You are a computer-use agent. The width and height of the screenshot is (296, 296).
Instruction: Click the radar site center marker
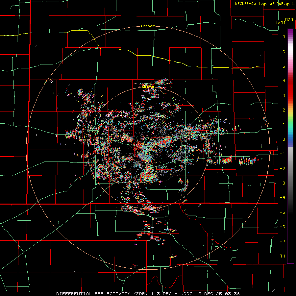coord(148,147)
